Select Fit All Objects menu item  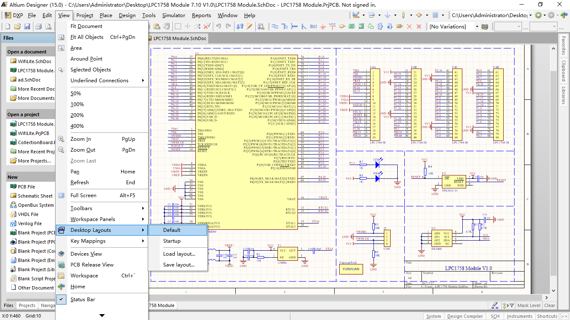click(102, 37)
